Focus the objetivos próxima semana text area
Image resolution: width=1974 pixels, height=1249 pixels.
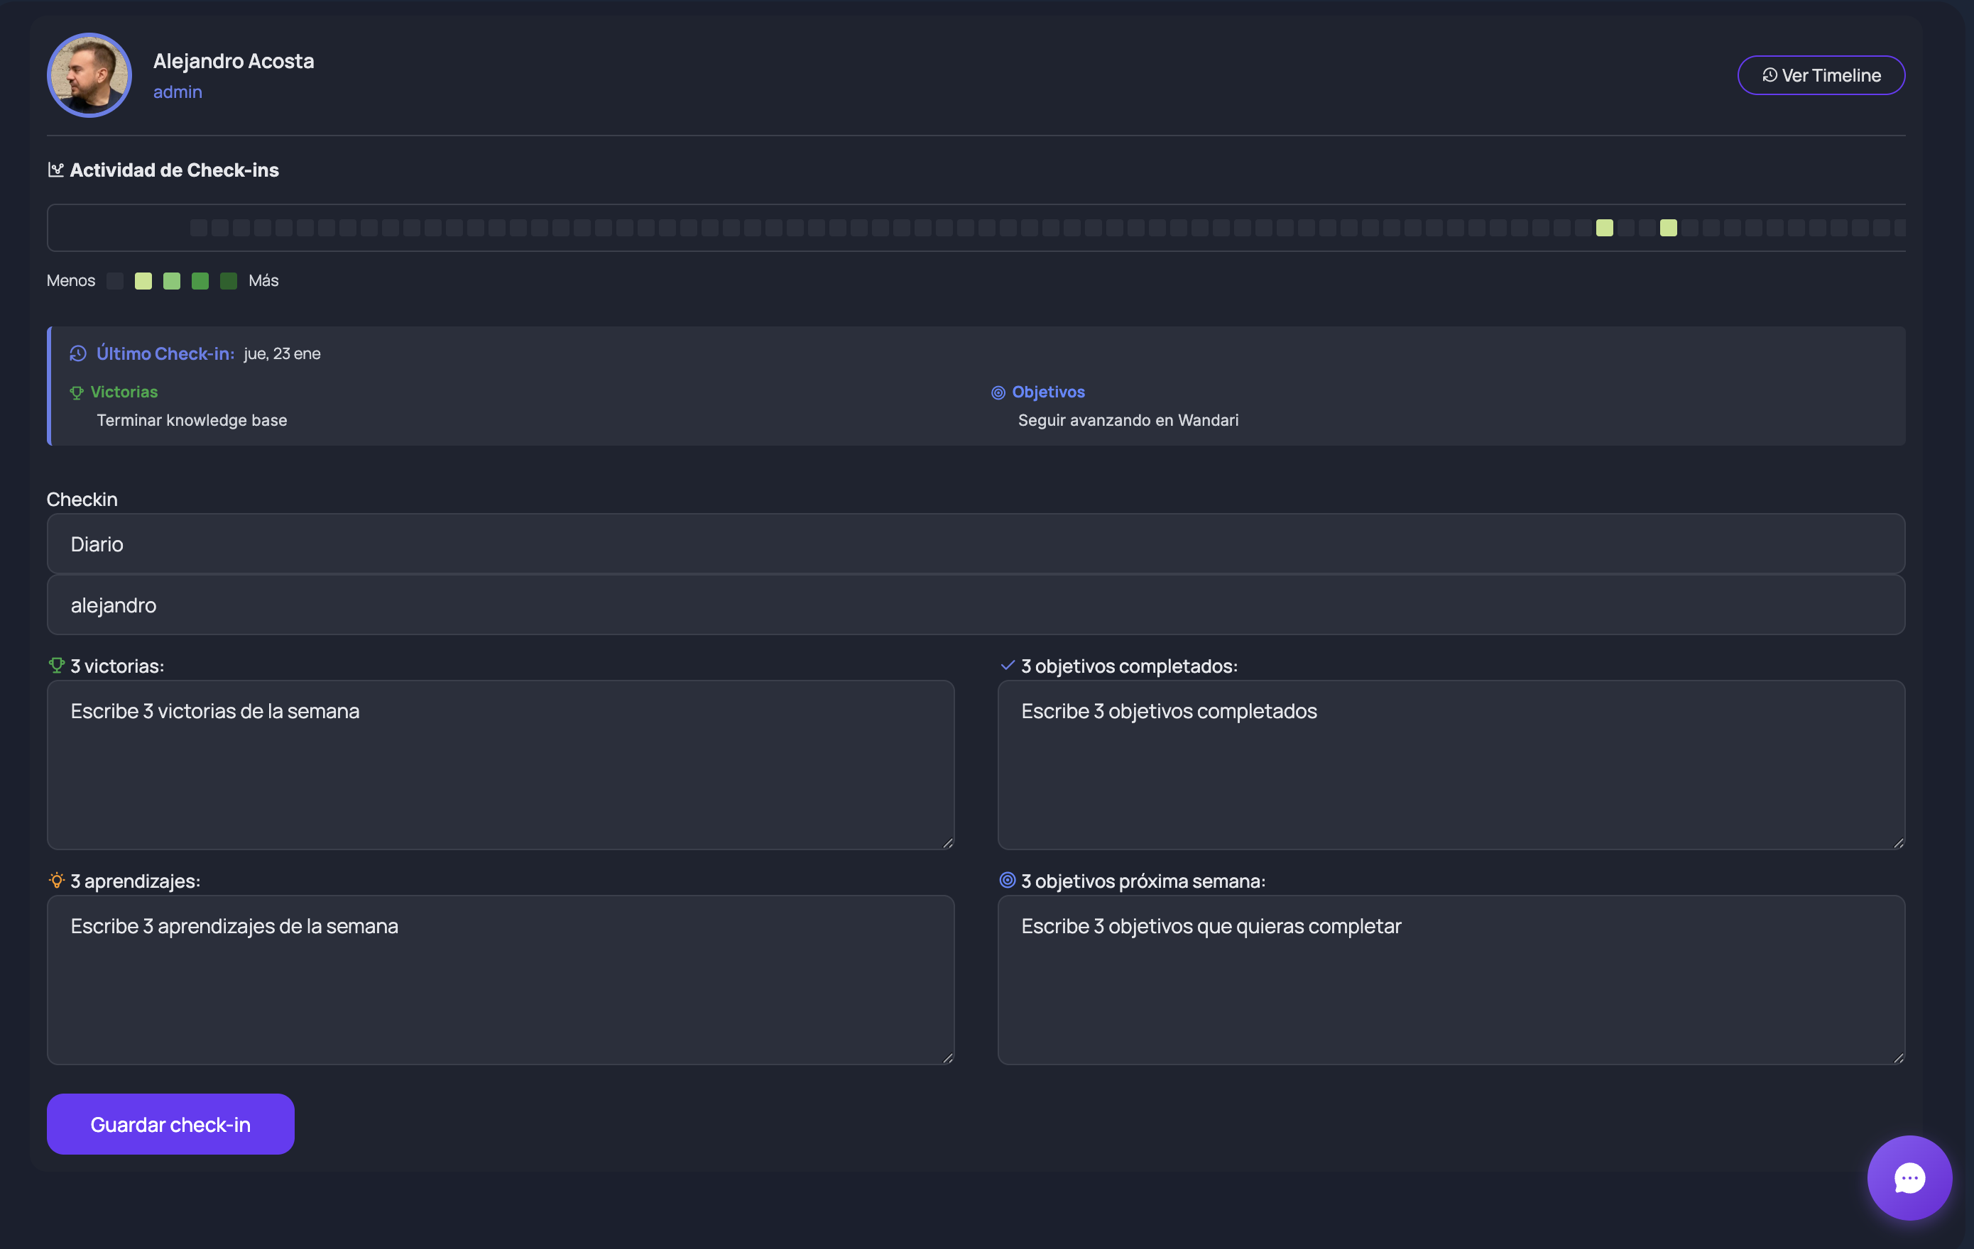coord(1450,979)
